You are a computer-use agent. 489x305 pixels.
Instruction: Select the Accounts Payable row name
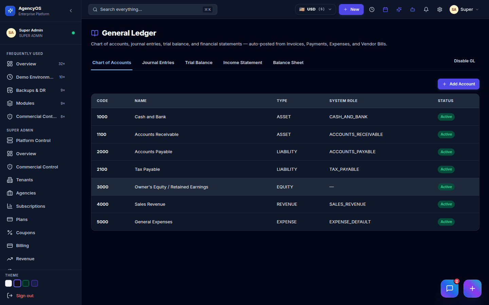click(x=153, y=152)
